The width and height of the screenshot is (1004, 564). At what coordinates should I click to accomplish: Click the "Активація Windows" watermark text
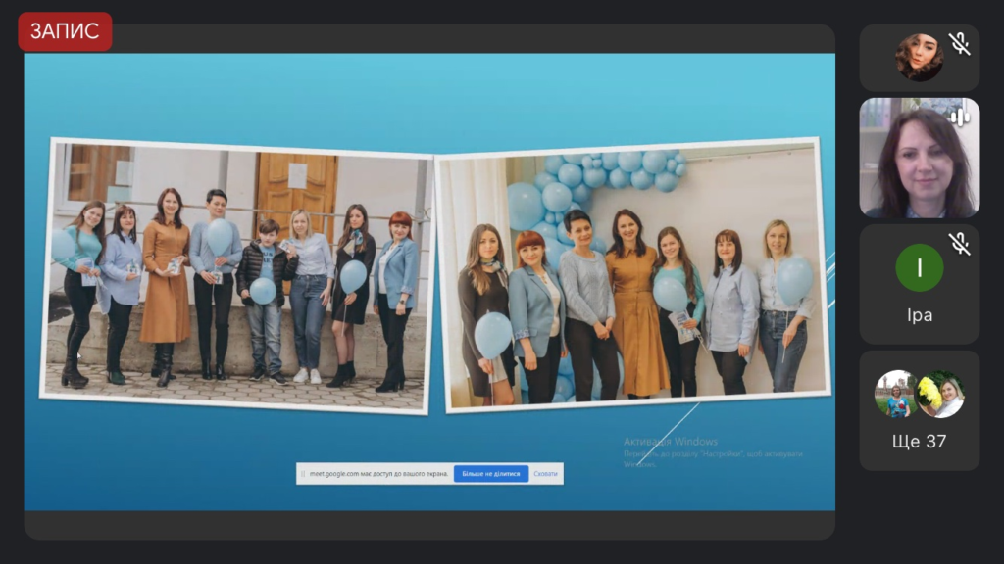point(671,442)
